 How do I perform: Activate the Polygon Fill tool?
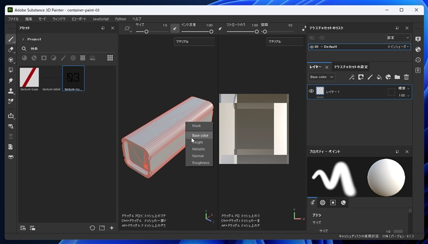tap(11, 70)
